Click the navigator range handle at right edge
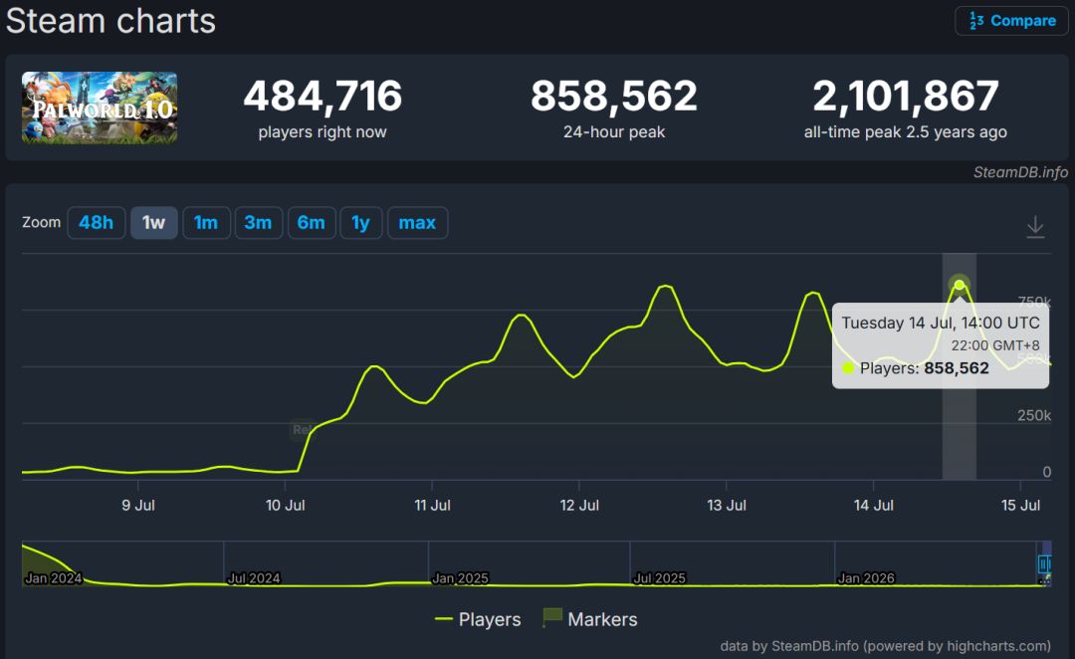This screenshot has width=1075, height=659. click(1044, 563)
